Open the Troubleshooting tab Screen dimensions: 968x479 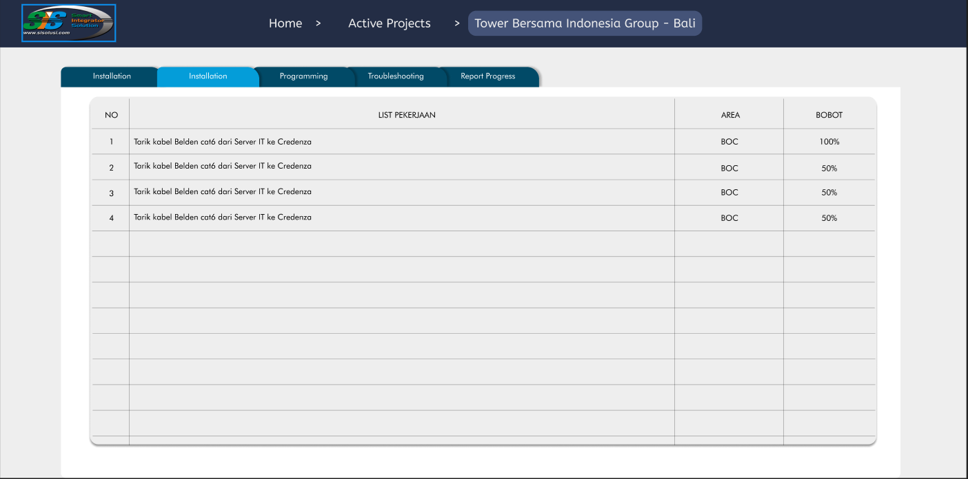396,76
